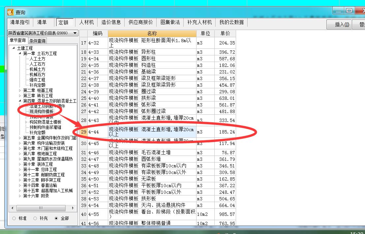Open the 补充人材机 tab
Screen dimensions: 365x234
click(199, 22)
